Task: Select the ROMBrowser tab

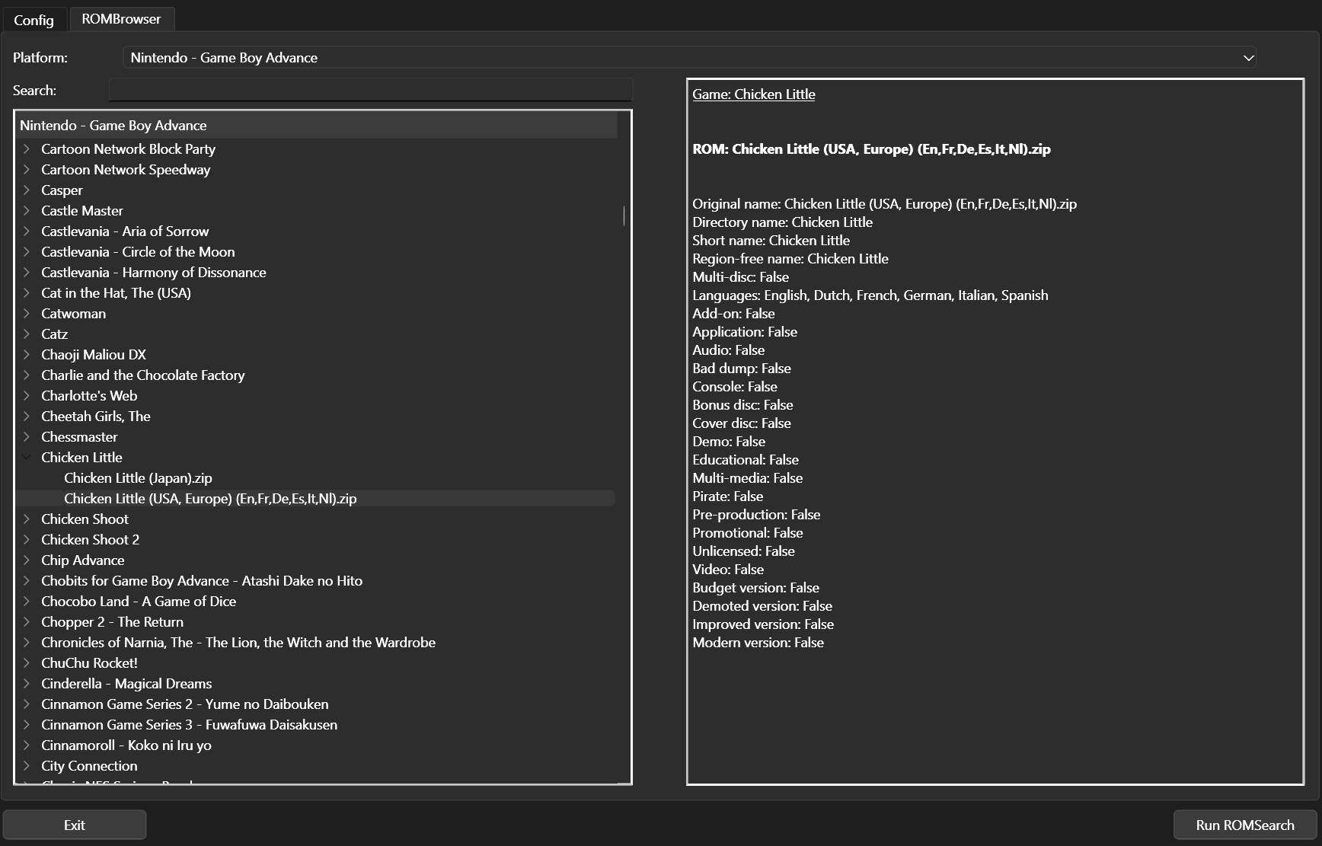Action: coord(122,19)
